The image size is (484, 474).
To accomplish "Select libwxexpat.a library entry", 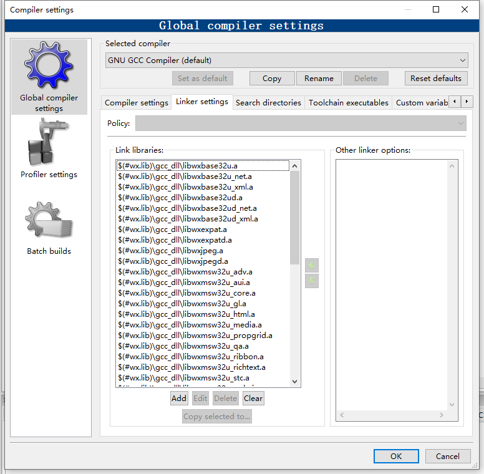I will point(203,230).
